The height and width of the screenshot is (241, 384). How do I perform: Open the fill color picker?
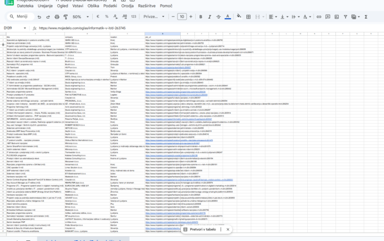239,16
